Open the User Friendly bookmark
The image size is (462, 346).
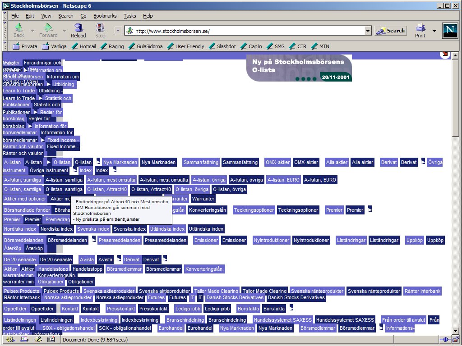[185, 46]
